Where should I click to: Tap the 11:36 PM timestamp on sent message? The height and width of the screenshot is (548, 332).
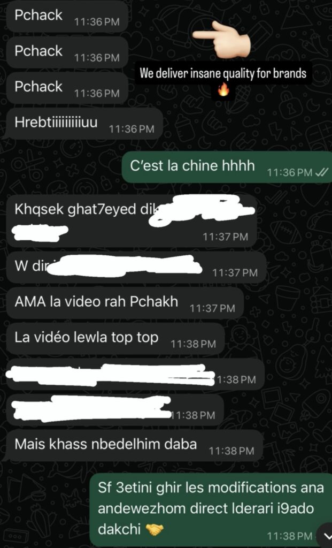(289, 172)
